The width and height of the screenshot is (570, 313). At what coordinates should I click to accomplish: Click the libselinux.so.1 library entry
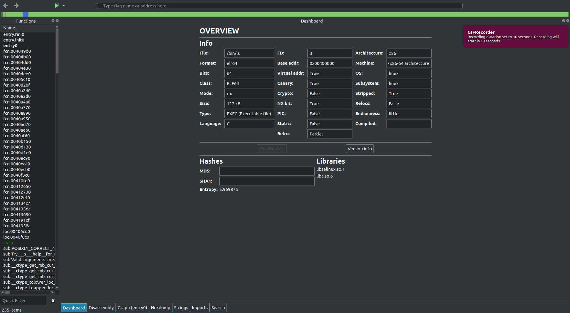point(330,169)
